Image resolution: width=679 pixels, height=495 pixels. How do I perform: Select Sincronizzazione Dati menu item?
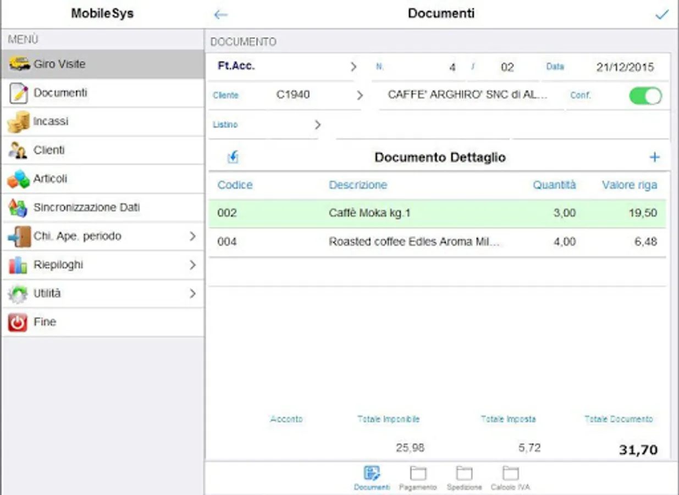103,207
